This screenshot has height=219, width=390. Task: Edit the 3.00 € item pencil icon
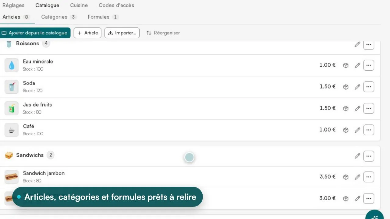(357, 199)
